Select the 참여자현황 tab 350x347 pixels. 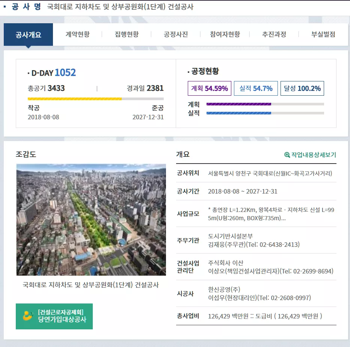pos(225,35)
